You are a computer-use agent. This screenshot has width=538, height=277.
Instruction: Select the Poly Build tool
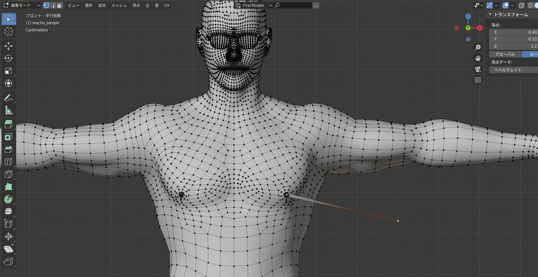[9, 186]
